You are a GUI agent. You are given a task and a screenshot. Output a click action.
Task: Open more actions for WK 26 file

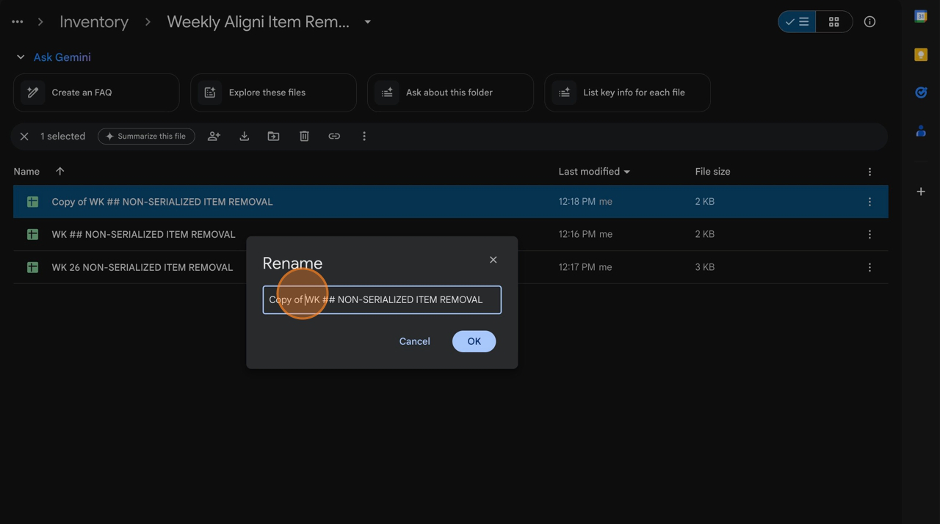coord(869,267)
